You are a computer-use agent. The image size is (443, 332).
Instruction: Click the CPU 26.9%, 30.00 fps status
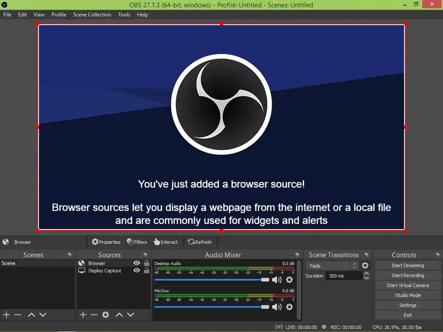[x=397, y=327]
